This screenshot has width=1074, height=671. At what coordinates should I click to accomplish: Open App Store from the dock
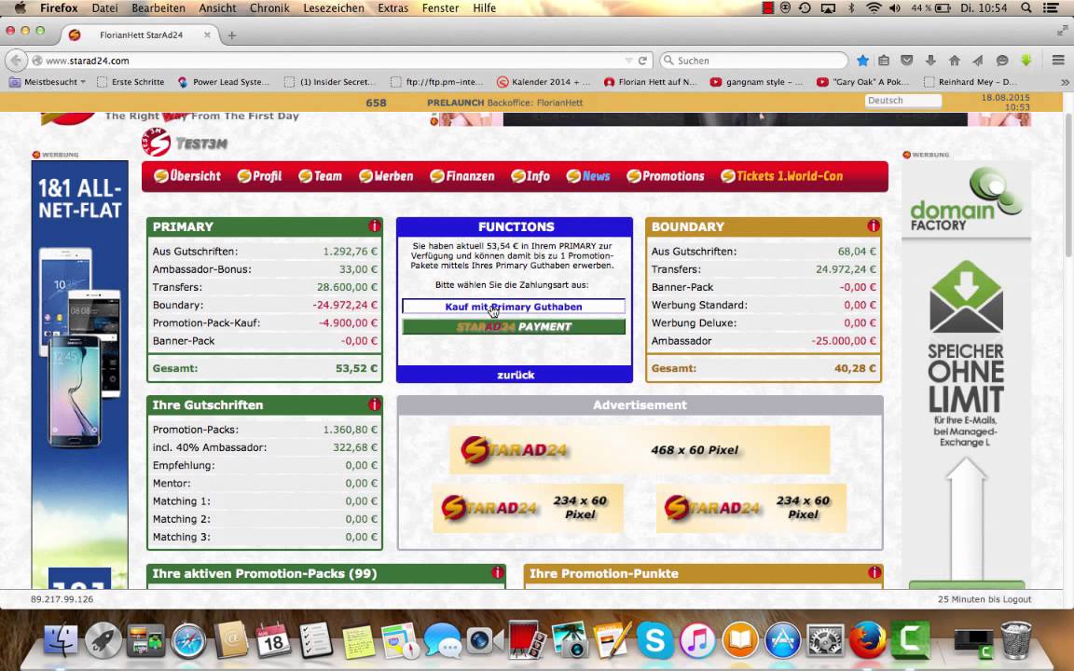point(782,639)
